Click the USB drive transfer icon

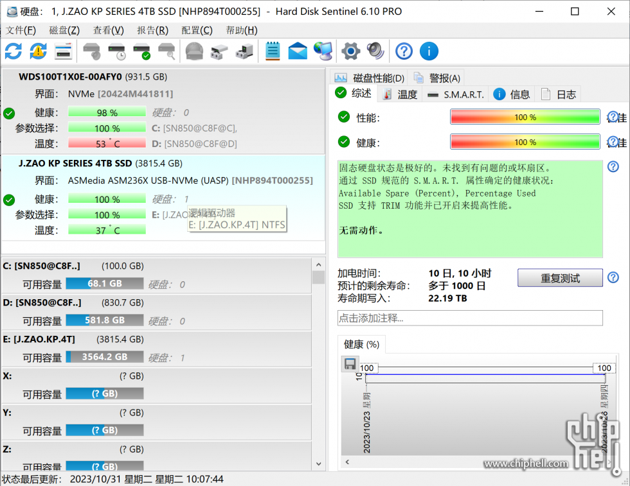click(219, 51)
